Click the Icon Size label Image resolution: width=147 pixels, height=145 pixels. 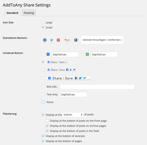(8, 22)
